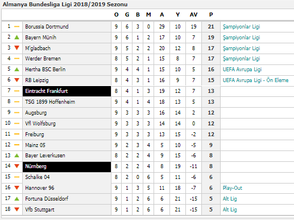Screen dimensions: 294x220
Task: Select the TSG 1899 Hoffenheim team name
Action: [x=50, y=102]
